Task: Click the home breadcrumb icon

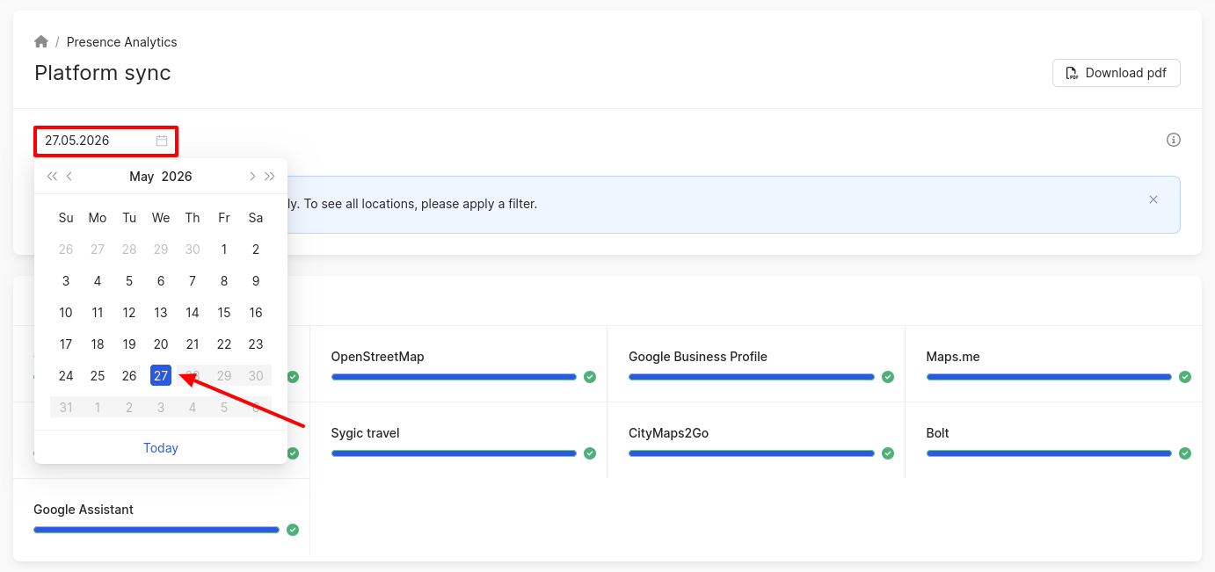Action: tap(41, 41)
